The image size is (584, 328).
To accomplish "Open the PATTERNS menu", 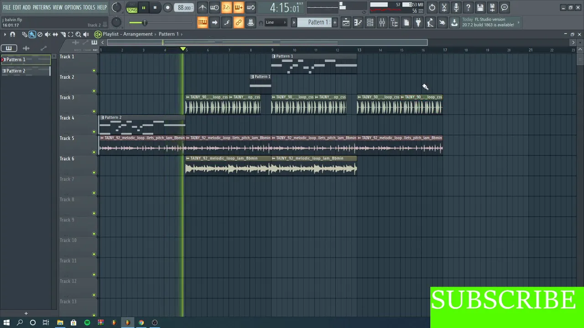I will coord(42,7).
